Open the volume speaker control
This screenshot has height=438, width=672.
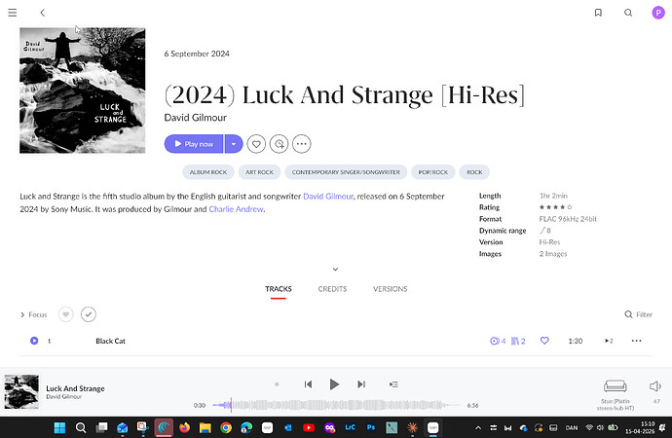pyautogui.click(x=654, y=386)
